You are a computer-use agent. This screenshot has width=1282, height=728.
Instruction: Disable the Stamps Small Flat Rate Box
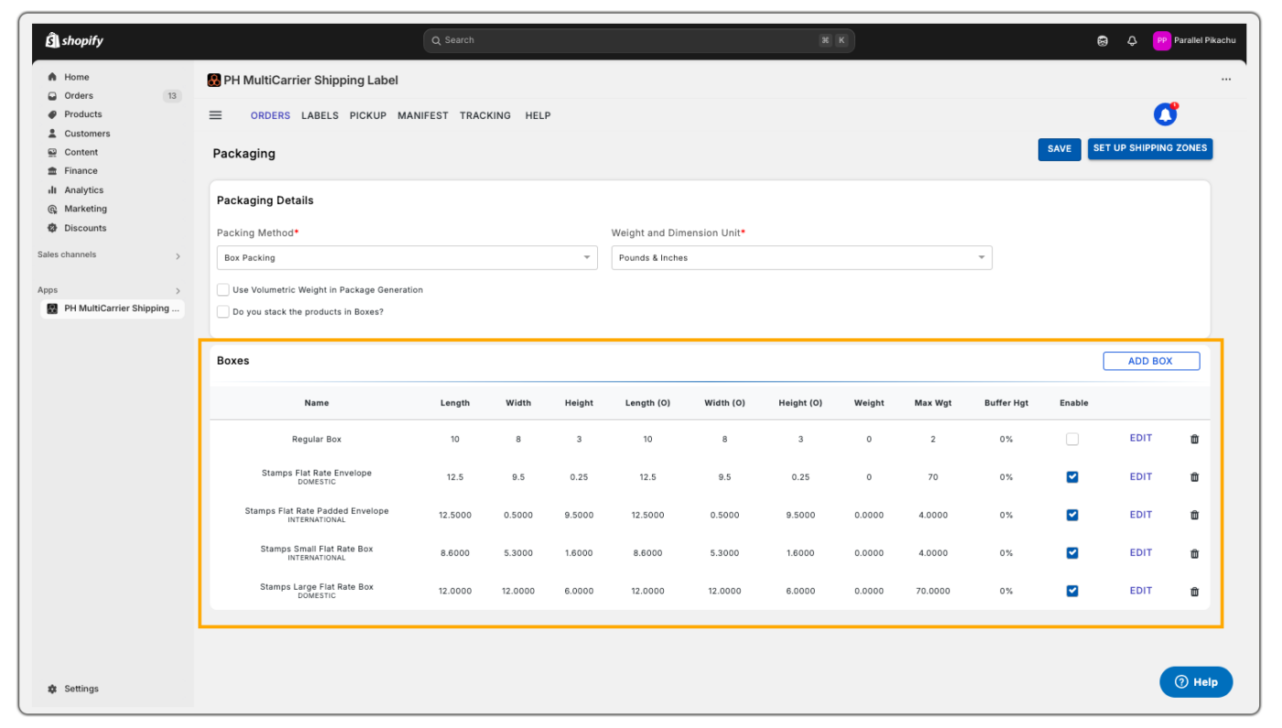click(1072, 553)
